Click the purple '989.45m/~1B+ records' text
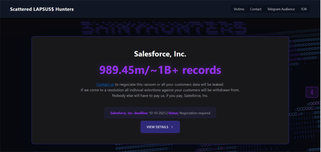321x152 pixels. tap(160, 70)
